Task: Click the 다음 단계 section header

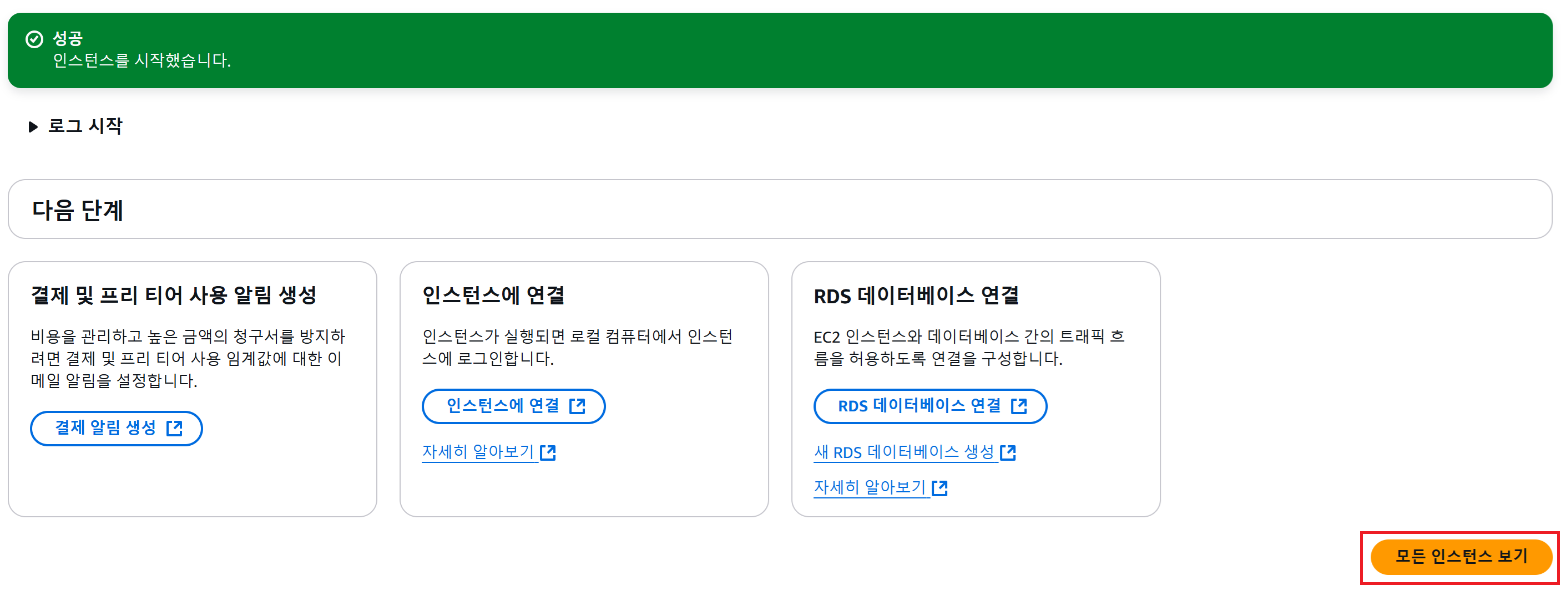Action: click(78, 210)
